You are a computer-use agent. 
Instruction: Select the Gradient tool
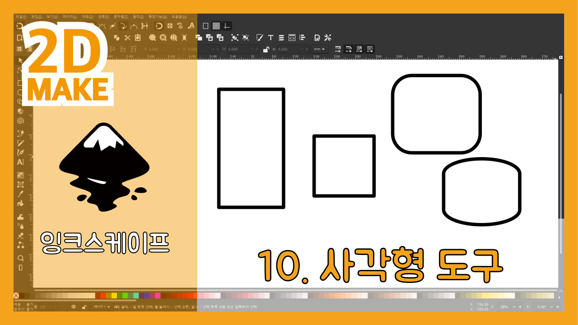coord(20,175)
